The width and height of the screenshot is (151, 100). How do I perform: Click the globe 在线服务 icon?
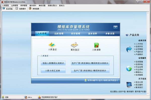coord(129,68)
